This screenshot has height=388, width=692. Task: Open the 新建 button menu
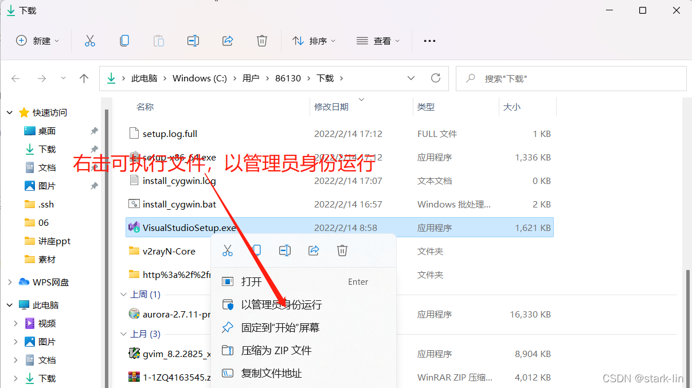pyautogui.click(x=38, y=40)
